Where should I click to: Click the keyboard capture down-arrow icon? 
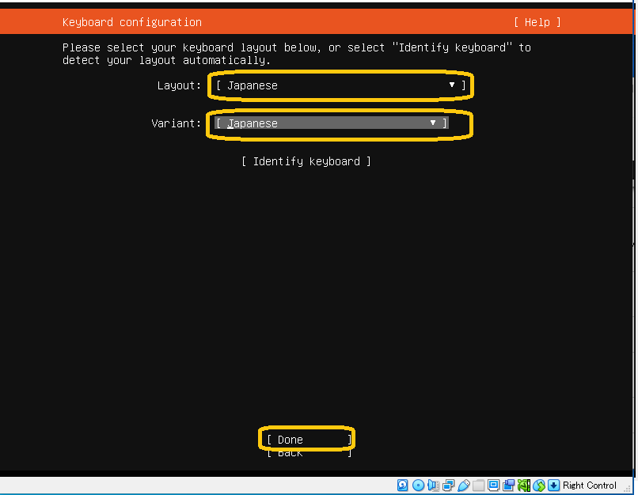[x=553, y=486]
